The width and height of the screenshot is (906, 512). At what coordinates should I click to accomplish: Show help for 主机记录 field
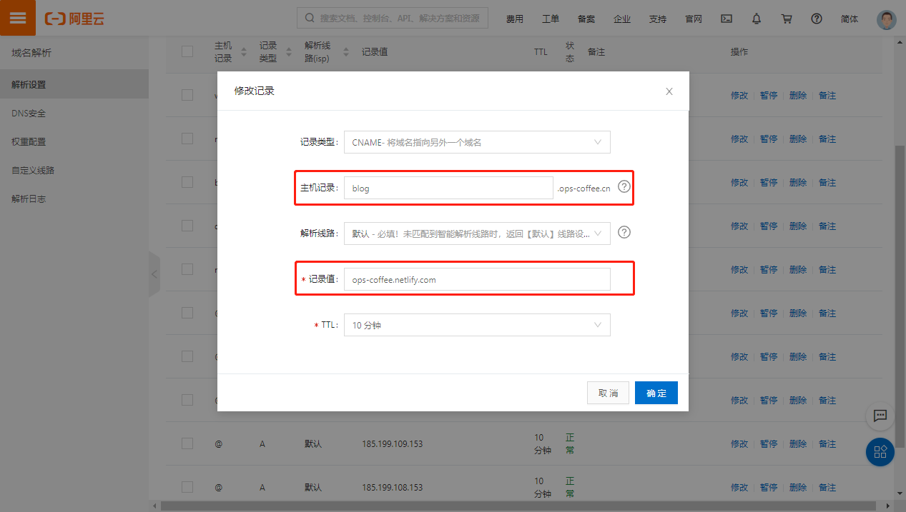pyautogui.click(x=624, y=187)
